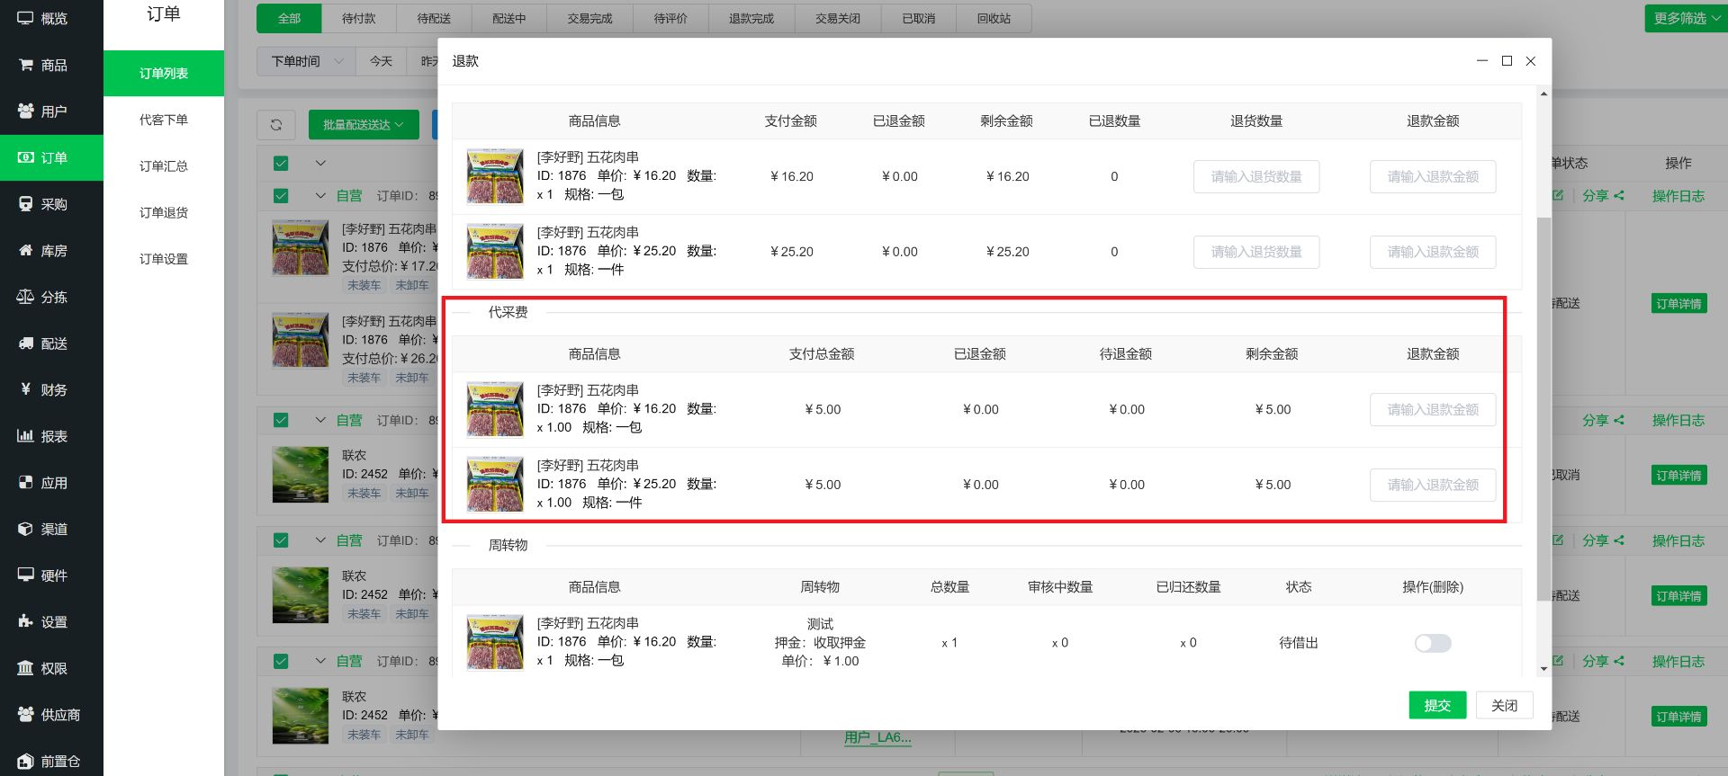Open 配送 delivery in sidebar
Image resolution: width=1728 pixels, height=776 pixels.
51,343
